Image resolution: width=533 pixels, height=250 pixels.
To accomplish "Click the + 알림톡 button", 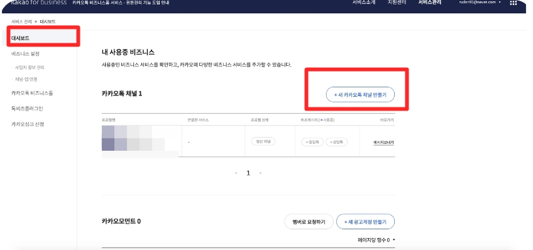I will click(x=312, y=143).
